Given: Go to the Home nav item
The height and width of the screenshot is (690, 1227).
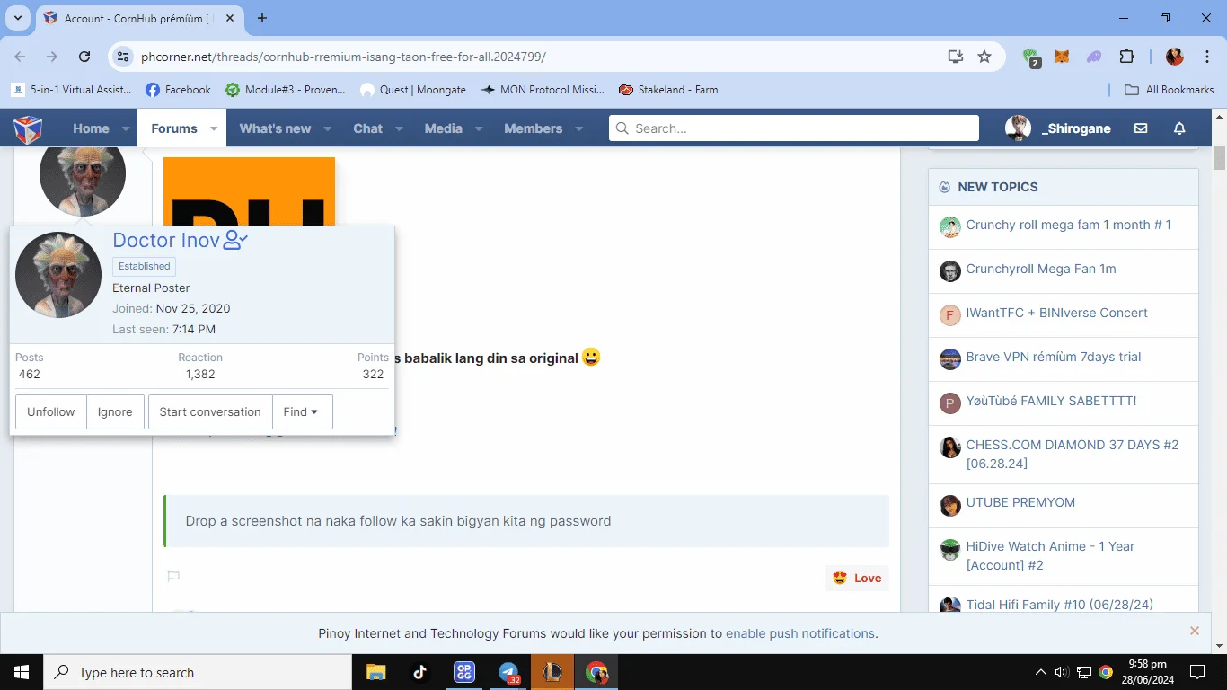Looking at the screenshot, I should pyautogui.click(x=91, y=128).
